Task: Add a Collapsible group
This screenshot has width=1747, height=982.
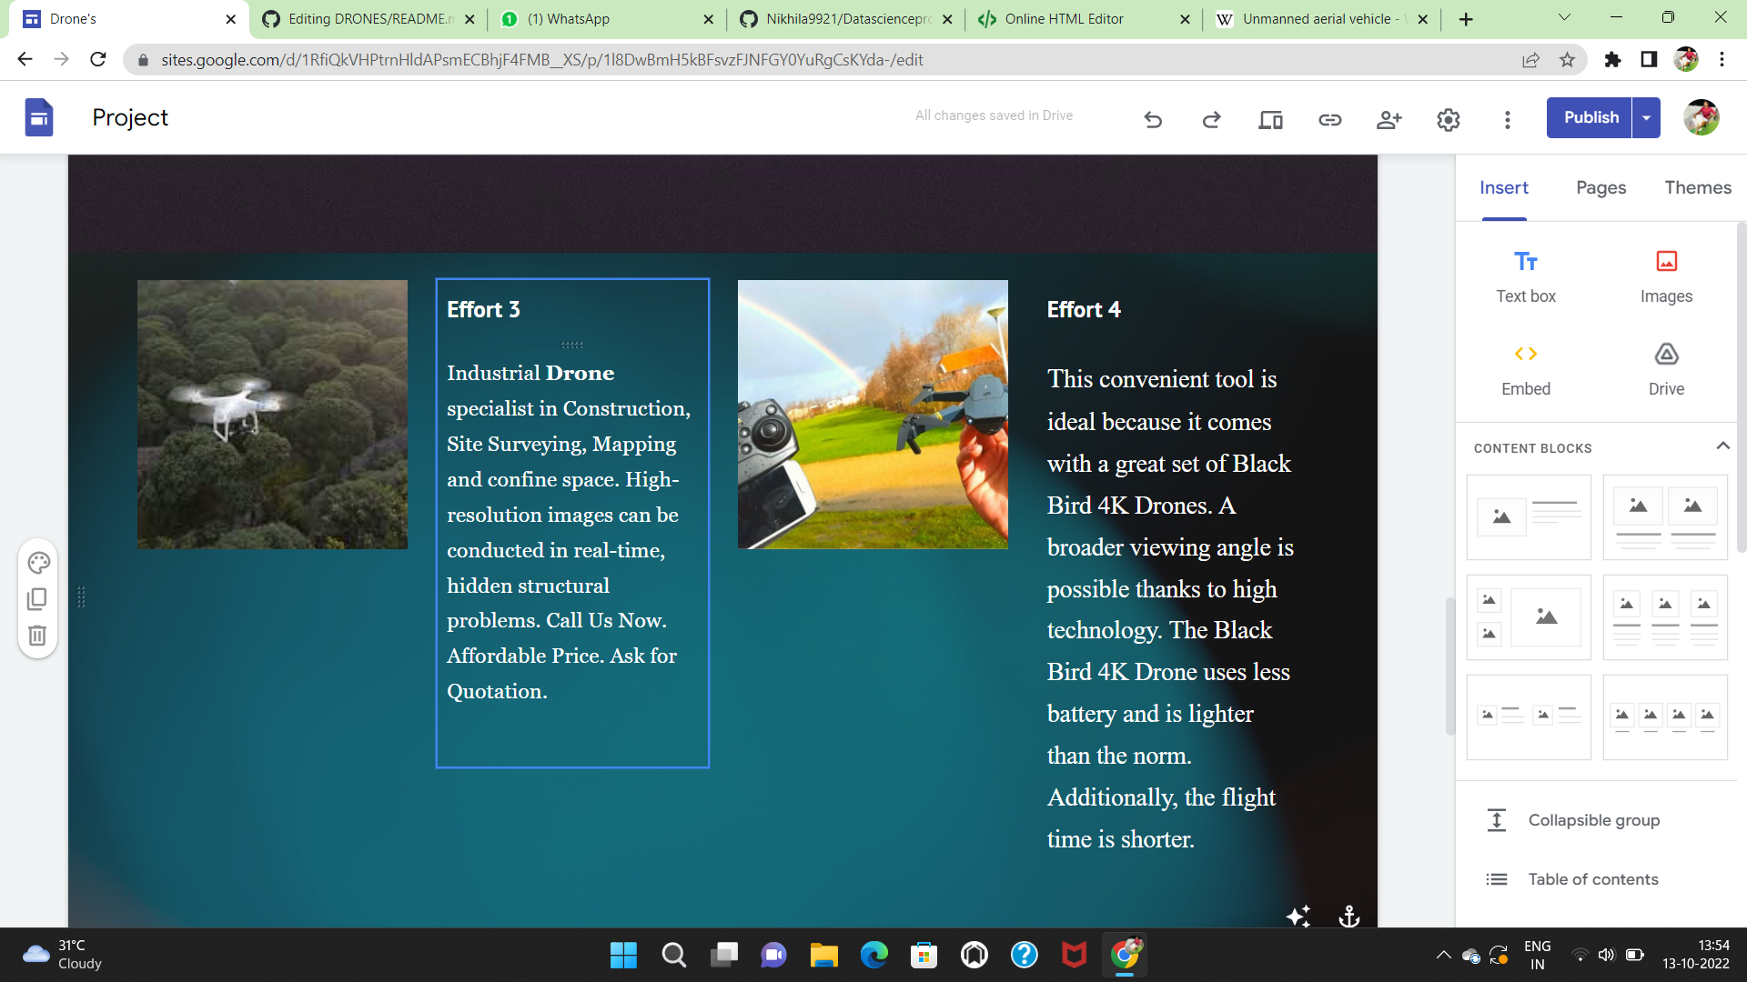Action: click(1593, 820)
